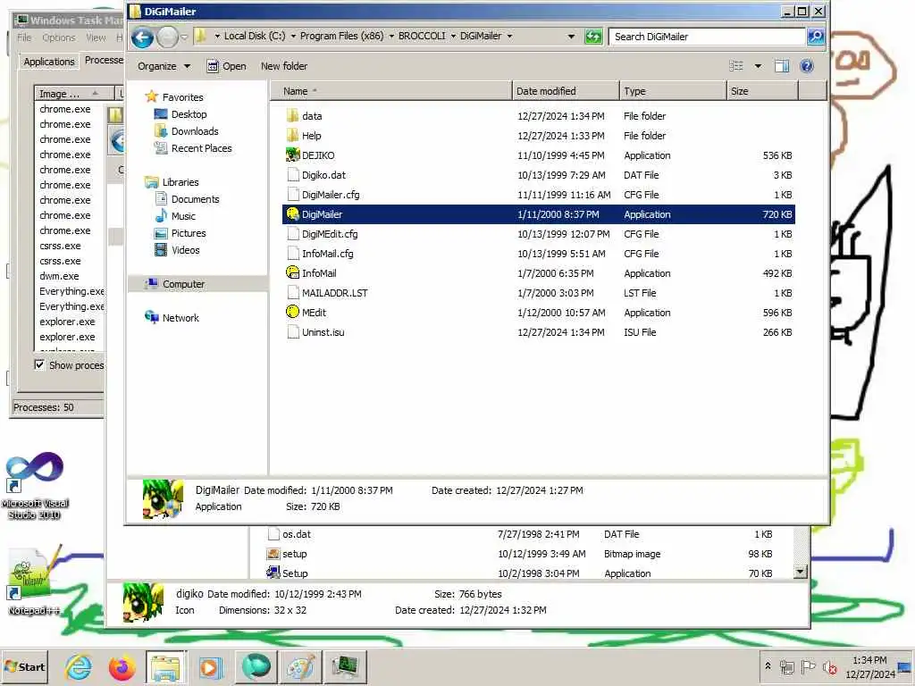915x686 pixels.
Task: Expand the view options dropdown arrow
Action: (758, 66)
